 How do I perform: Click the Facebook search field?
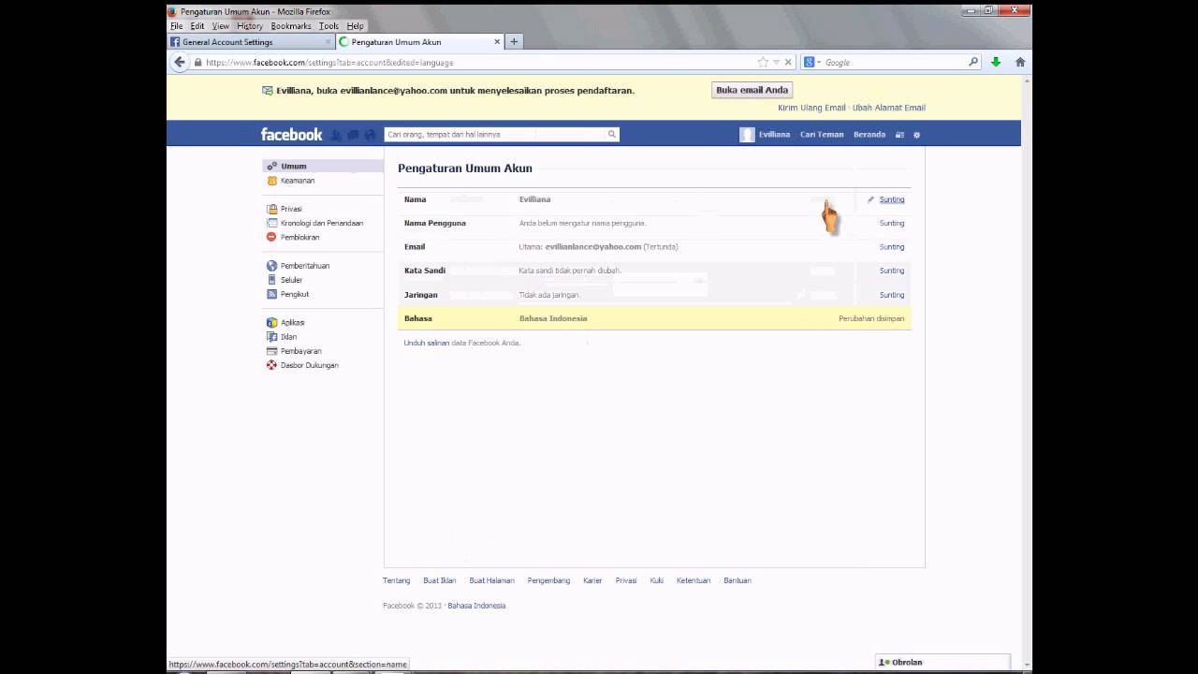[x=496, y=134]
